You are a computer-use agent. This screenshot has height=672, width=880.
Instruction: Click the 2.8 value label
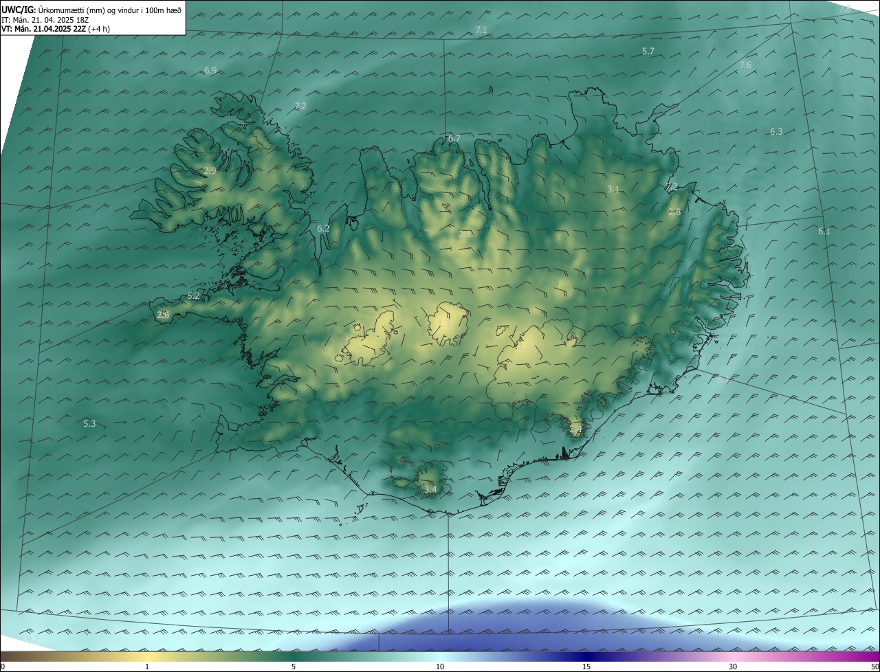(x=674, y=212)
